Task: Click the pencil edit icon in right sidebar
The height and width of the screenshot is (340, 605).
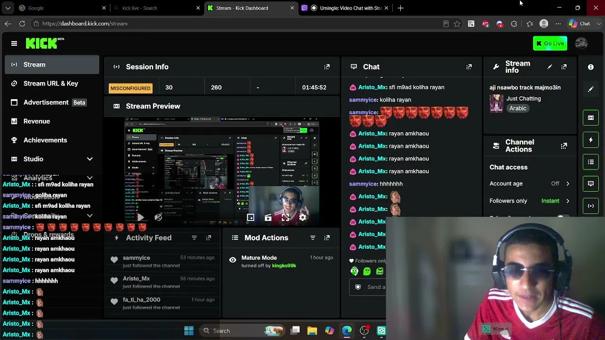Action: [591, 89]
